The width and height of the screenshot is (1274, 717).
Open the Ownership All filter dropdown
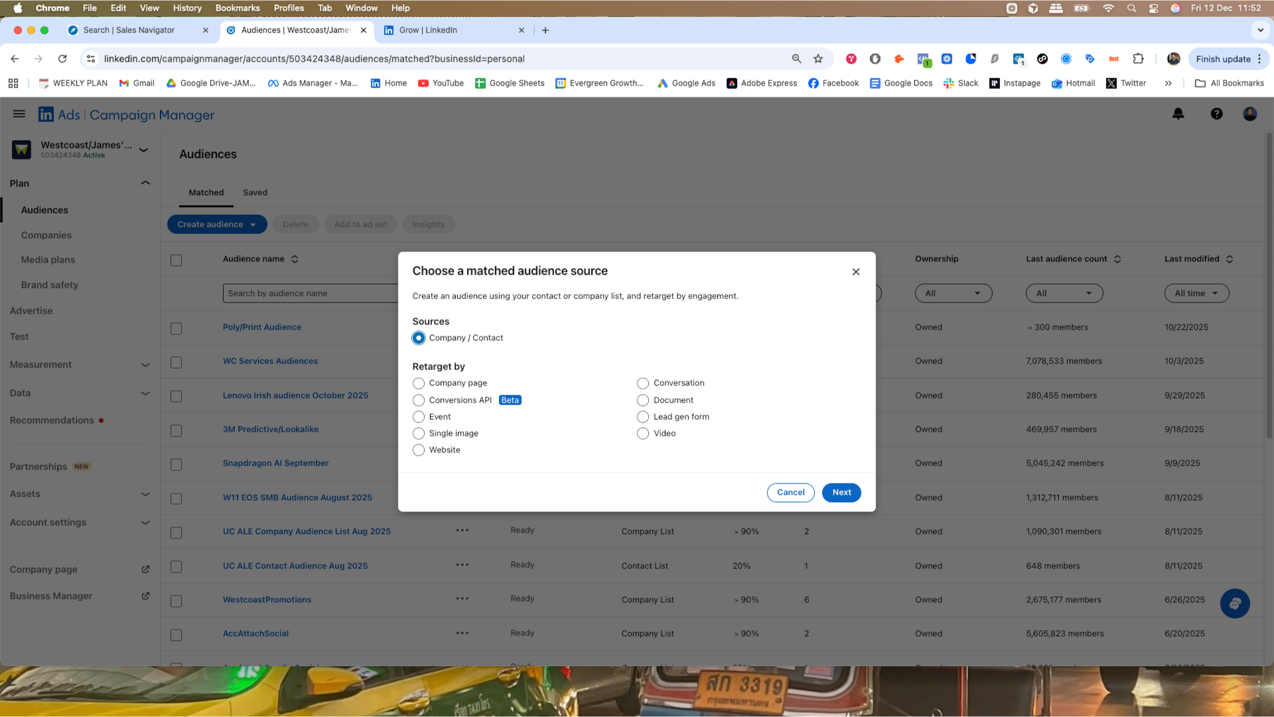953,293
